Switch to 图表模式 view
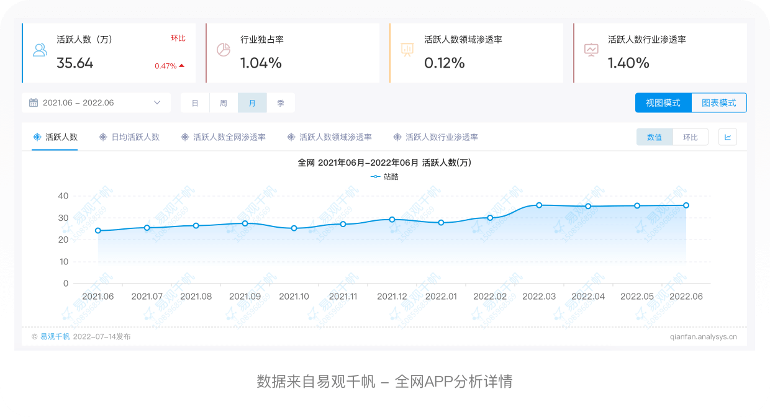Screen dimensions: 770x417 pos(719,103)
